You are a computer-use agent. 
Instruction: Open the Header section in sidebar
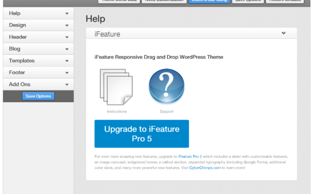(x=38, y=37)
